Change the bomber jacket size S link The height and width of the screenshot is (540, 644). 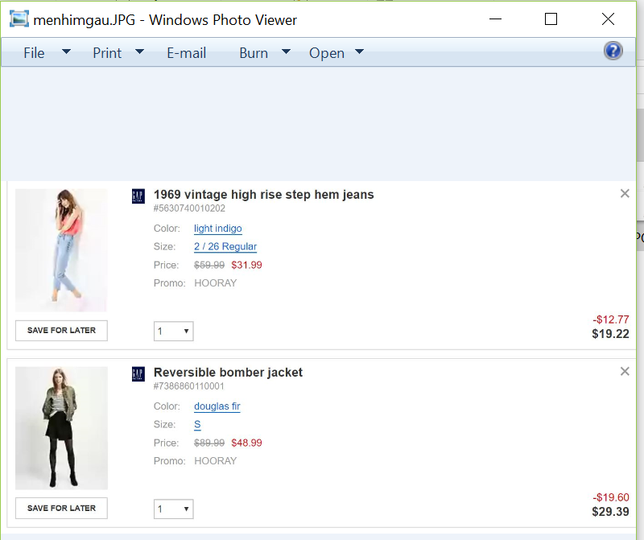click(x=197, y=424)
